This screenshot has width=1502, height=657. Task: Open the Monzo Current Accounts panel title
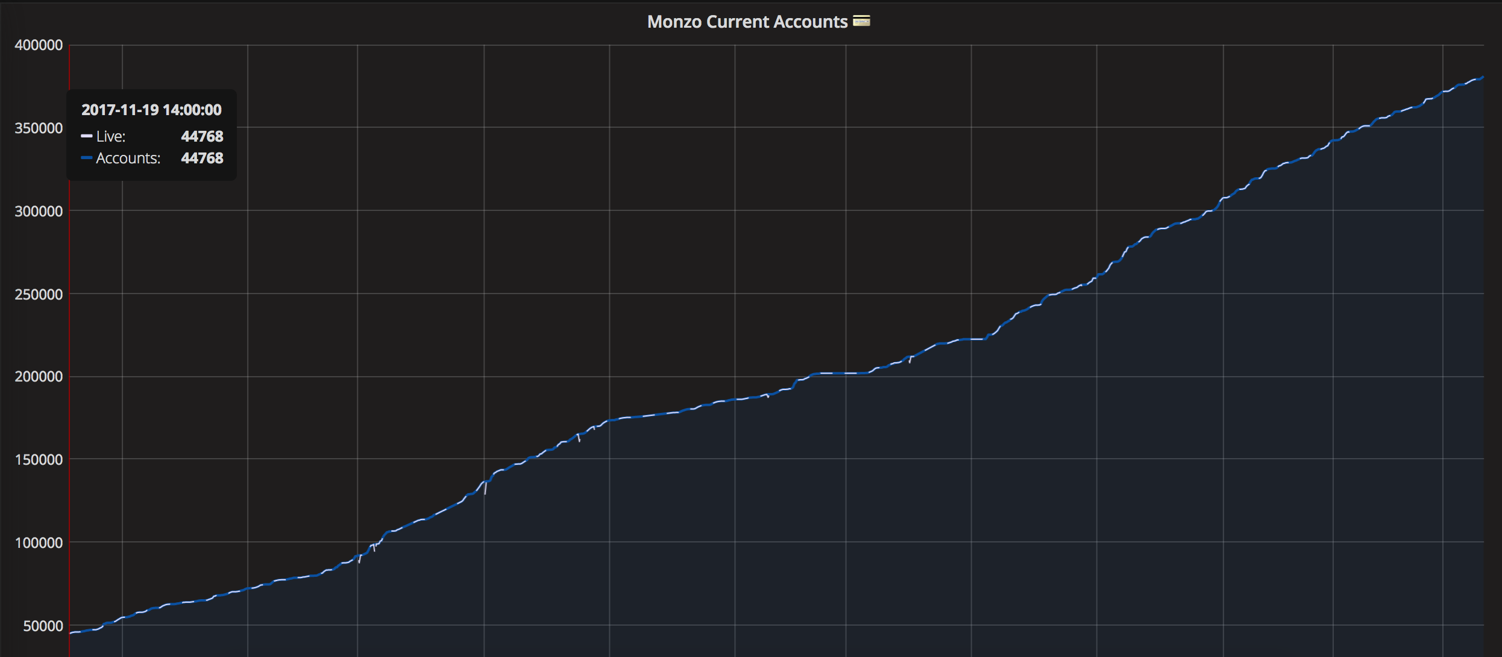coord(747,22)
